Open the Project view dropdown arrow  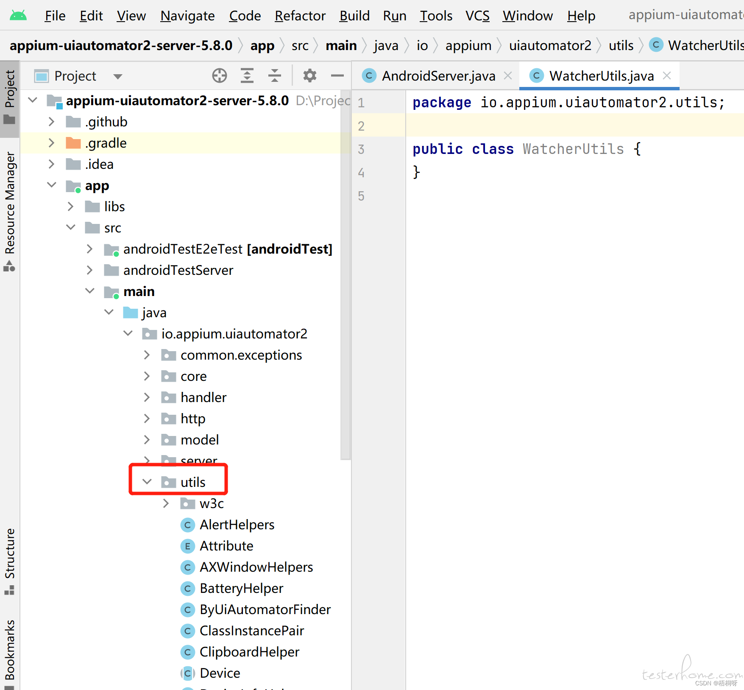(118, 76)
